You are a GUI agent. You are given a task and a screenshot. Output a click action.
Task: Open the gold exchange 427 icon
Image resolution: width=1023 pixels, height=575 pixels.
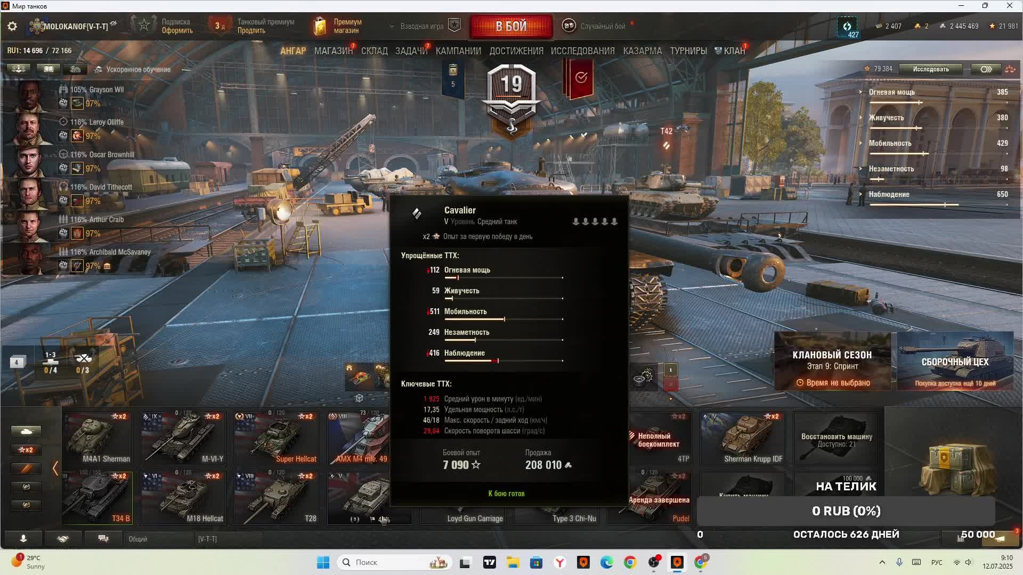pos(847,28)
